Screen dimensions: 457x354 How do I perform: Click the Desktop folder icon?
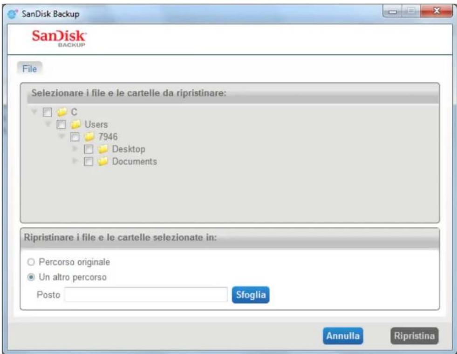point(103,149)
